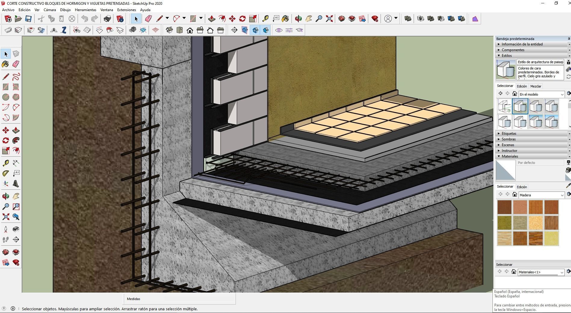
Task: Open Extension Manager ruby icon in left toolbar
Action: (16, 262)
